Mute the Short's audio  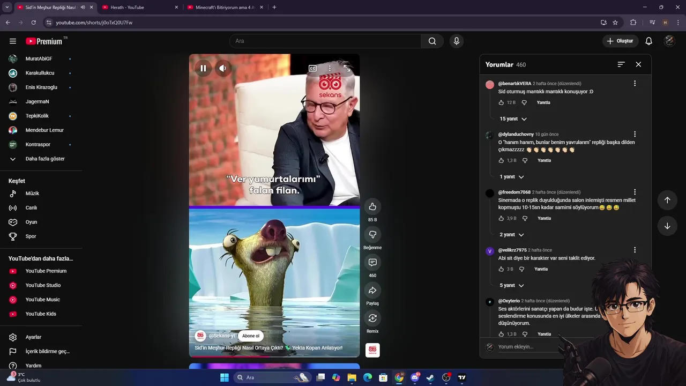pyautogui.click(x=223, y=68)
